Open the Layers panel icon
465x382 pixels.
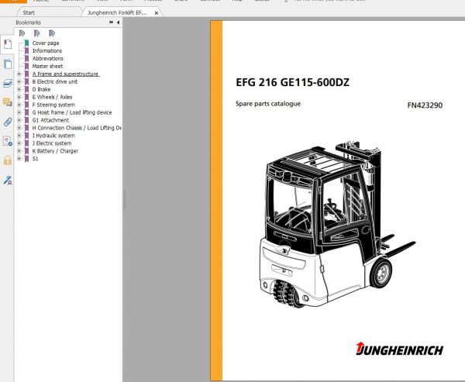(x=8, y=84)
